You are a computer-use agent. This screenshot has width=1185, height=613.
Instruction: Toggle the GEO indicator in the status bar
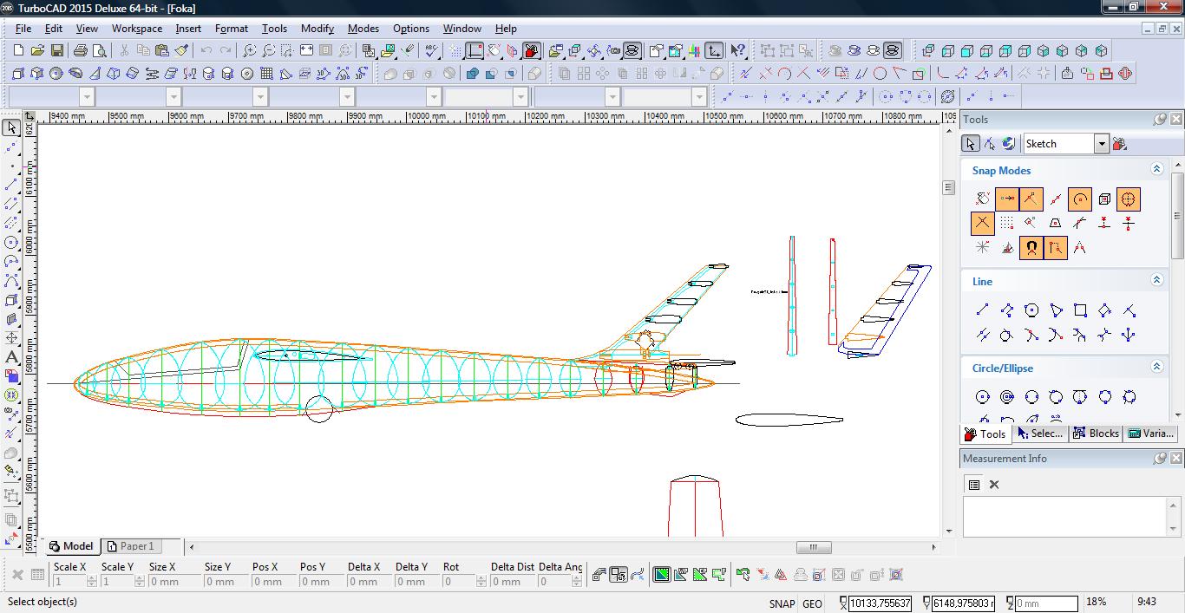pyautogui.click(x=812, y=603)
